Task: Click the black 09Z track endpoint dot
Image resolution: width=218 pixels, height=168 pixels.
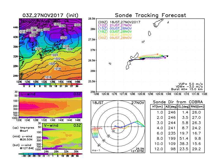Action: 167,56
